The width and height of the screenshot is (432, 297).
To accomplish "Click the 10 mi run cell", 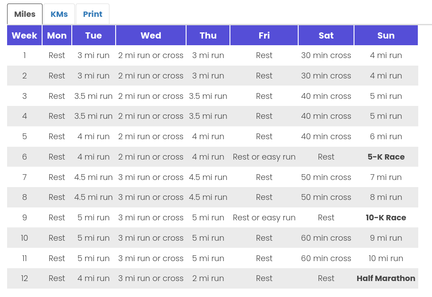I will (386, 258).
